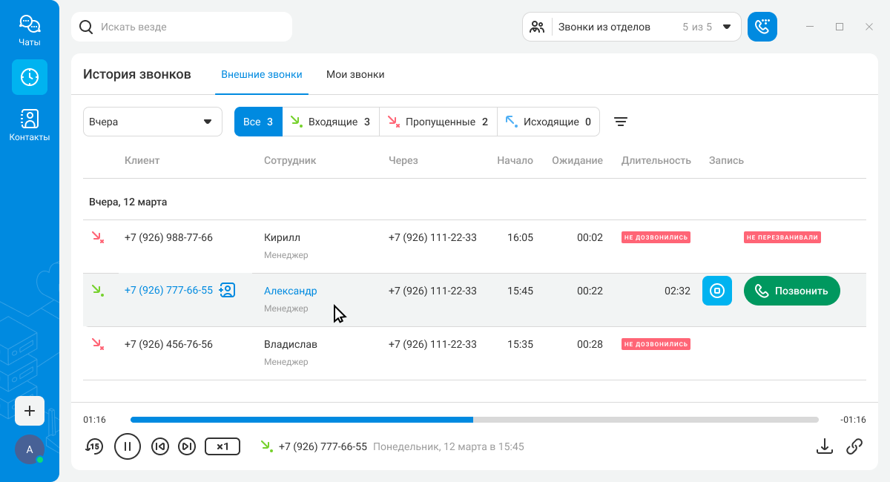This screenshot has width=890, height=482.
Task: Filter by Входящие calls
Action: [x=331, y=122]
